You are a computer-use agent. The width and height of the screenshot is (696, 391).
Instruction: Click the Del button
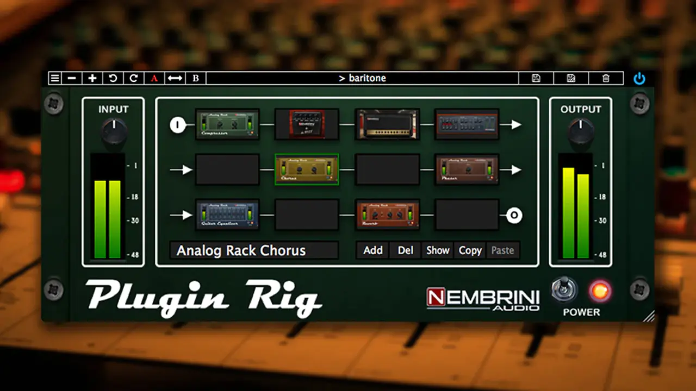[x=405, y=250]
